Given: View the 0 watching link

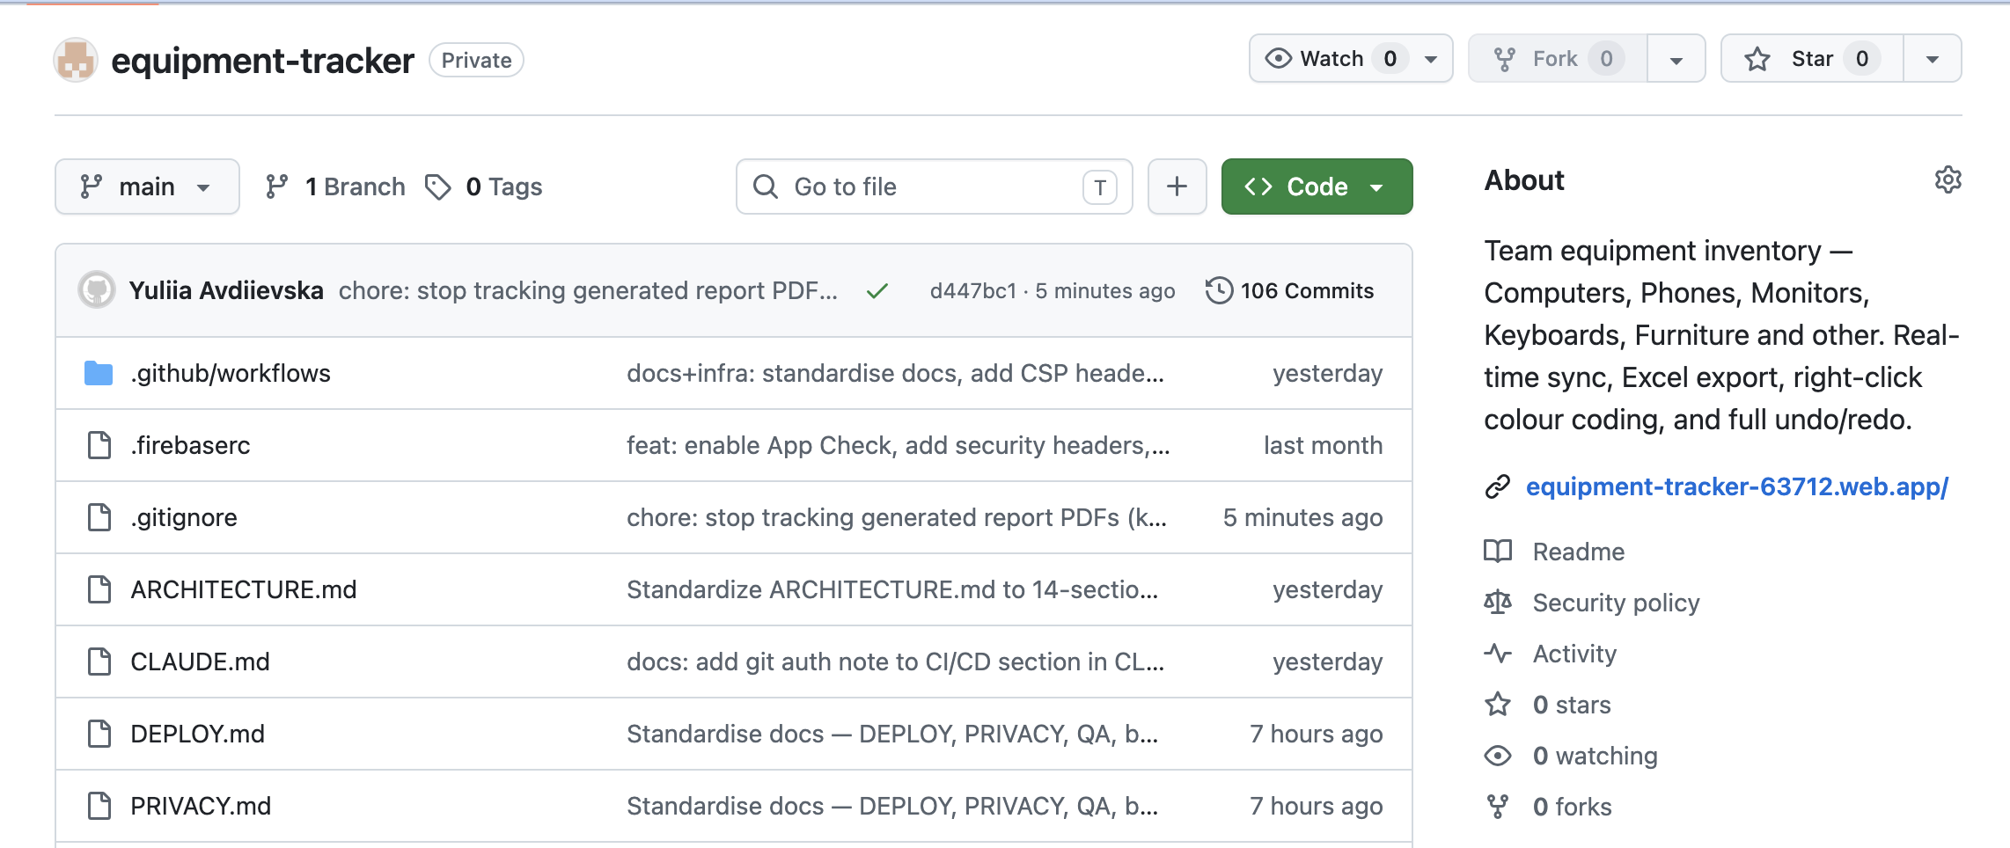Looking at the screenshot, I should coord(1595,756).
